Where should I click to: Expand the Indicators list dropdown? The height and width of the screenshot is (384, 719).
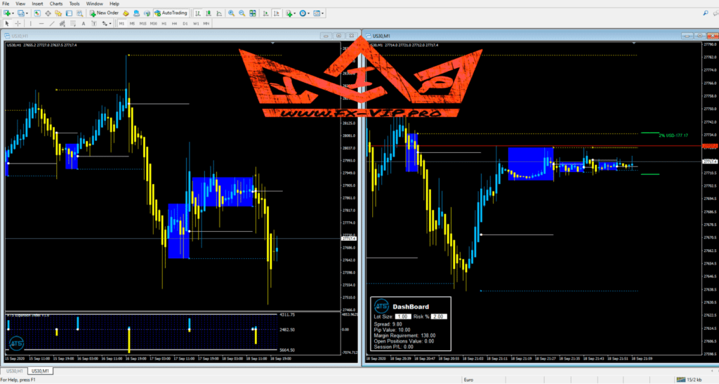pyautogui.click(x=295, y=13)
